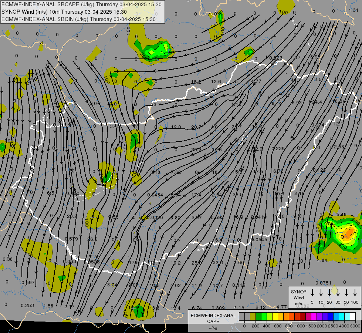Click the CAPE word in legend

coord(213,322)
